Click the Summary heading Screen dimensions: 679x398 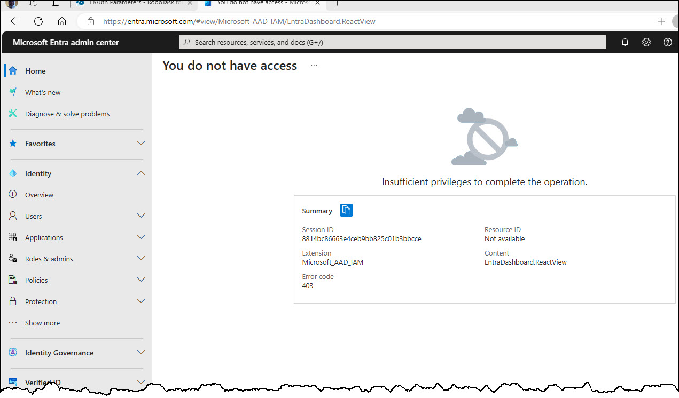point(317,211)
